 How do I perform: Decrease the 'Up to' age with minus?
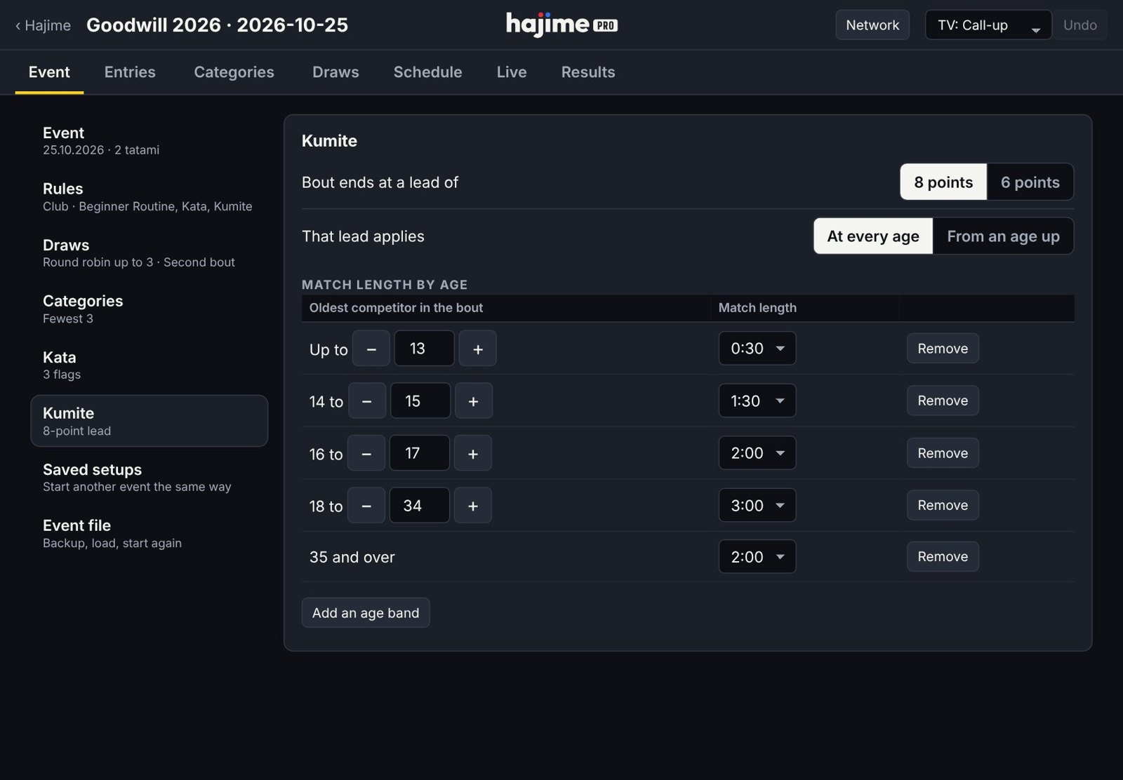pos(371,349)
